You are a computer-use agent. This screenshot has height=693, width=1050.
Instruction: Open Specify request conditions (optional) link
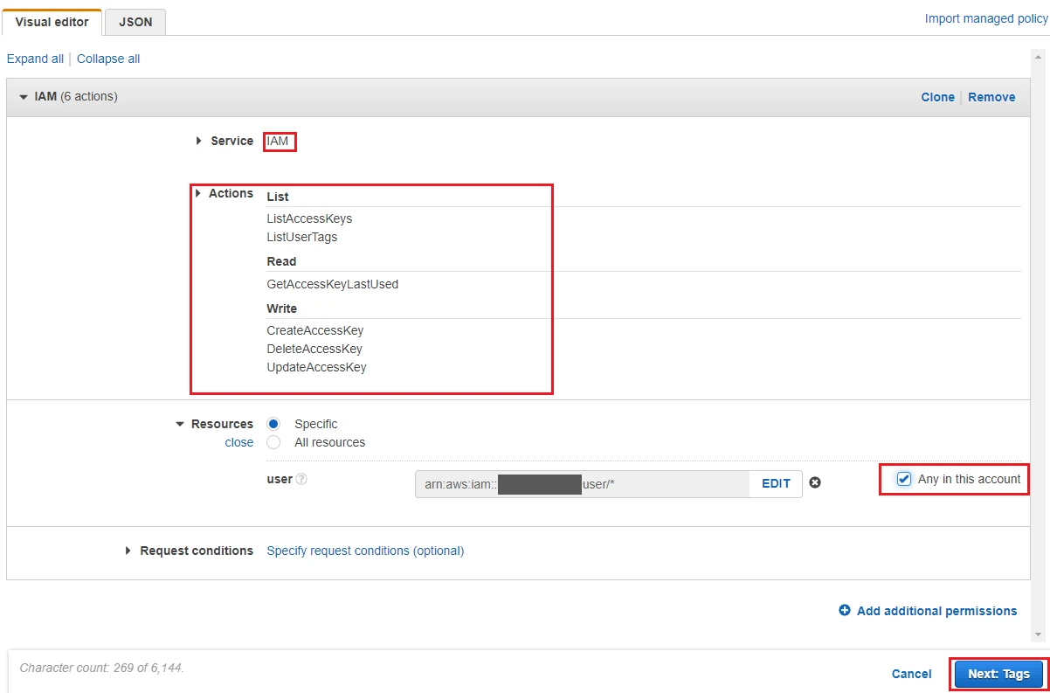pyautogui.click(x=365, y=551)
